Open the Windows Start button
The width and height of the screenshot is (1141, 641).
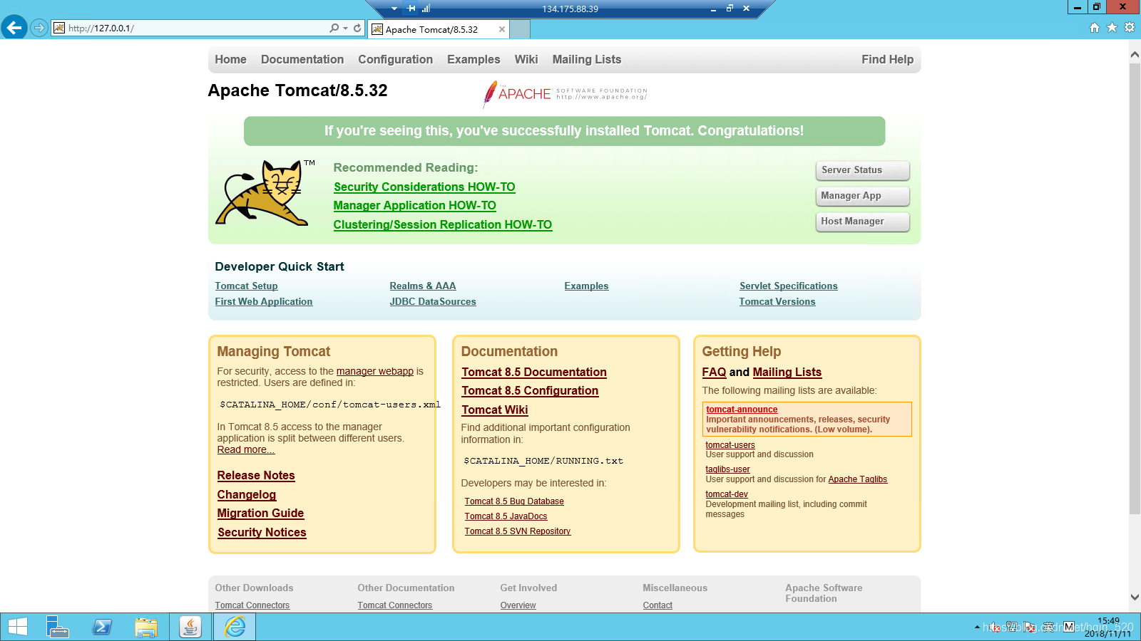17,627
